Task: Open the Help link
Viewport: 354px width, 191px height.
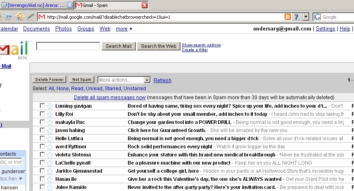Action: (345, 29)
